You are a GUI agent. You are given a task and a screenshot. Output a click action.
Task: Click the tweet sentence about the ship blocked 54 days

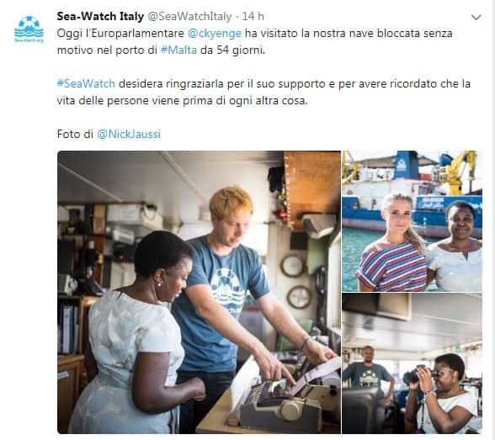(x=254, y=41)
